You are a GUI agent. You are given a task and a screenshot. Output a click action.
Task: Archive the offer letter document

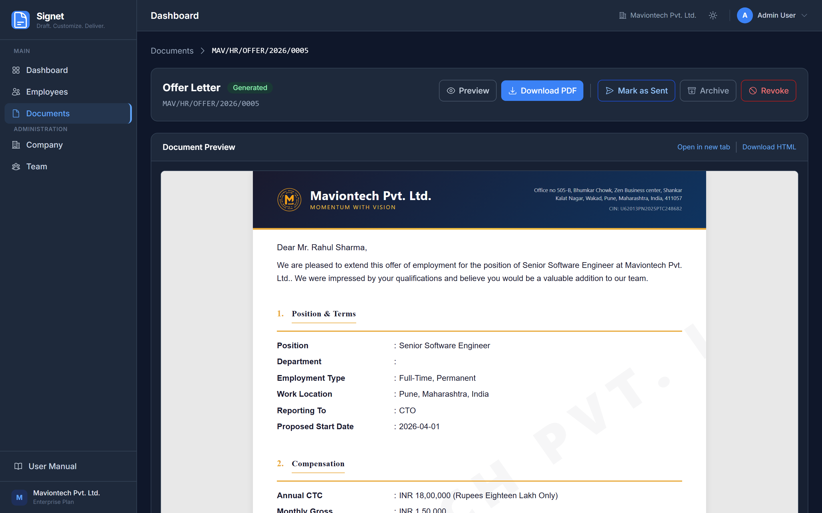point(708,91)
